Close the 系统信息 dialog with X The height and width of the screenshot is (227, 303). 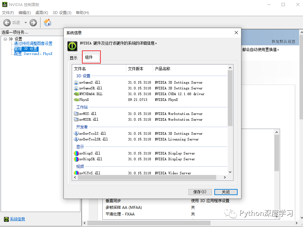coord(236,33)
